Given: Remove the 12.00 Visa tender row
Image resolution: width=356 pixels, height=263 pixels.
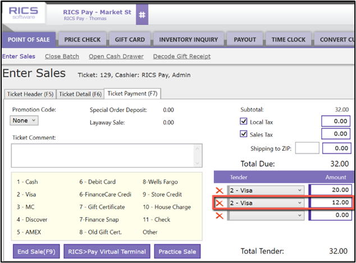Looking at the screenshot, I should tap(220, 203).
